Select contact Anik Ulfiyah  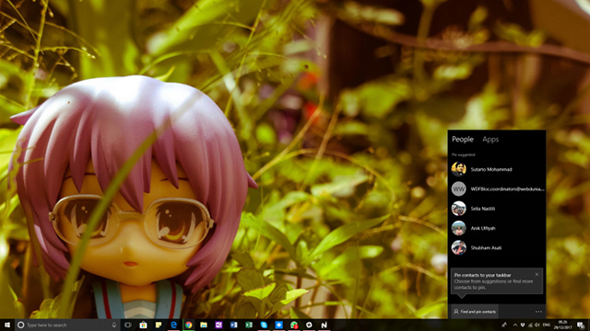(x=497, y=228)
